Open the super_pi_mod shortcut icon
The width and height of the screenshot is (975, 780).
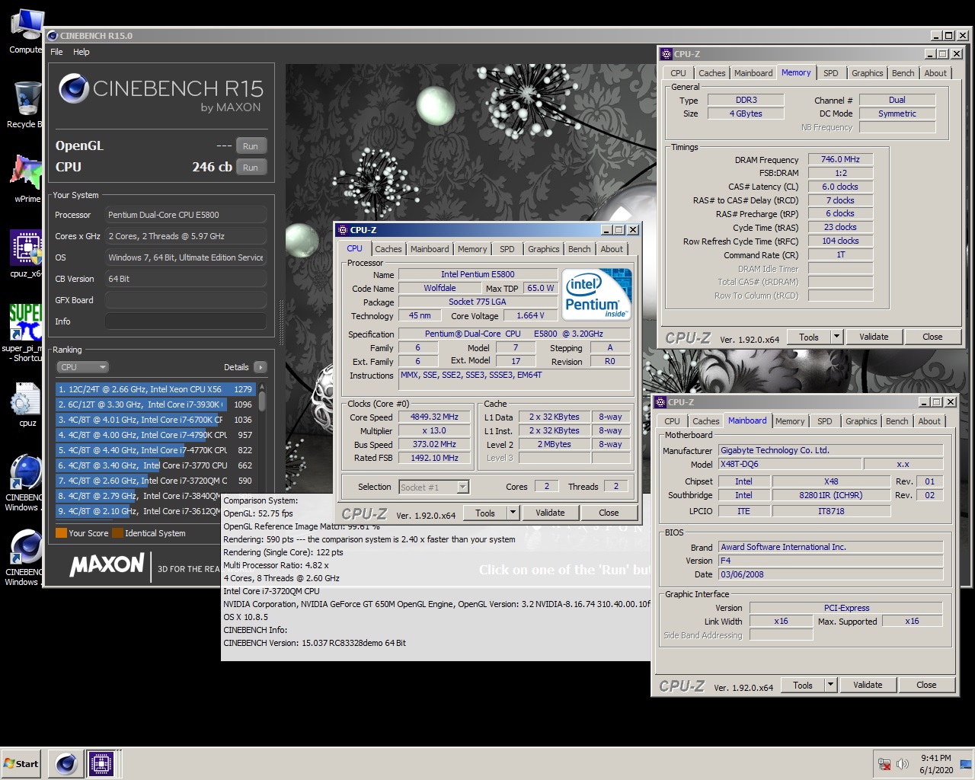click(26, 321)
